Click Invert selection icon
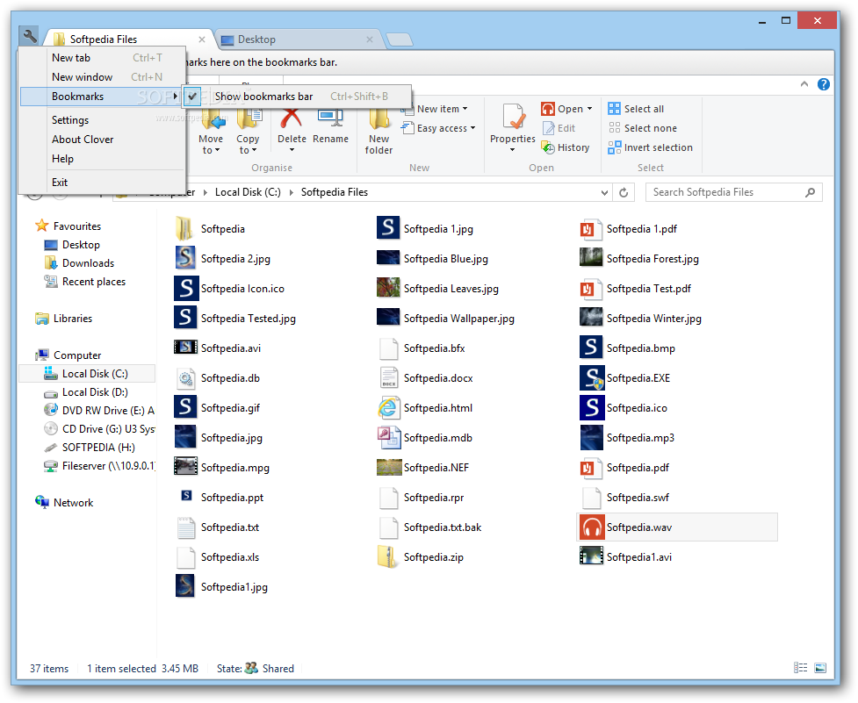The width and height of the screenshot is (858, 703). pos(615,147)
